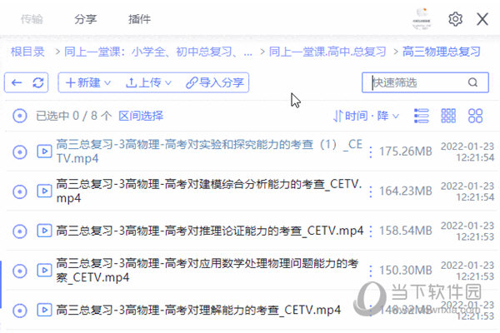Screen dimensions: 500x333
Task: Select the 推理论证能力 video file
Action: coord(20,231)
